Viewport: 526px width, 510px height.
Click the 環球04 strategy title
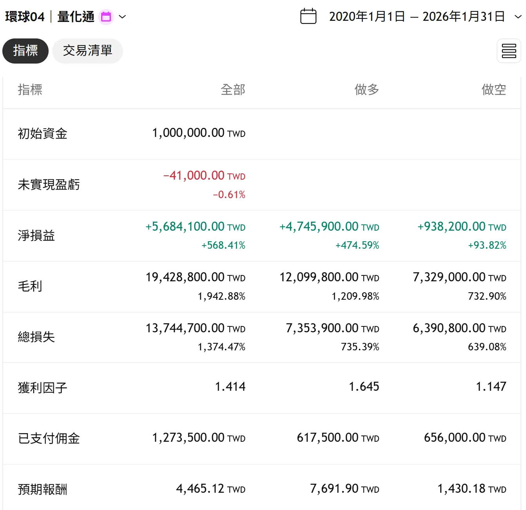pos(25,17)
